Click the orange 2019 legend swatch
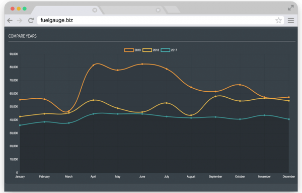The width and height of the screenshot is (302, 193). (x=129, y=50)
